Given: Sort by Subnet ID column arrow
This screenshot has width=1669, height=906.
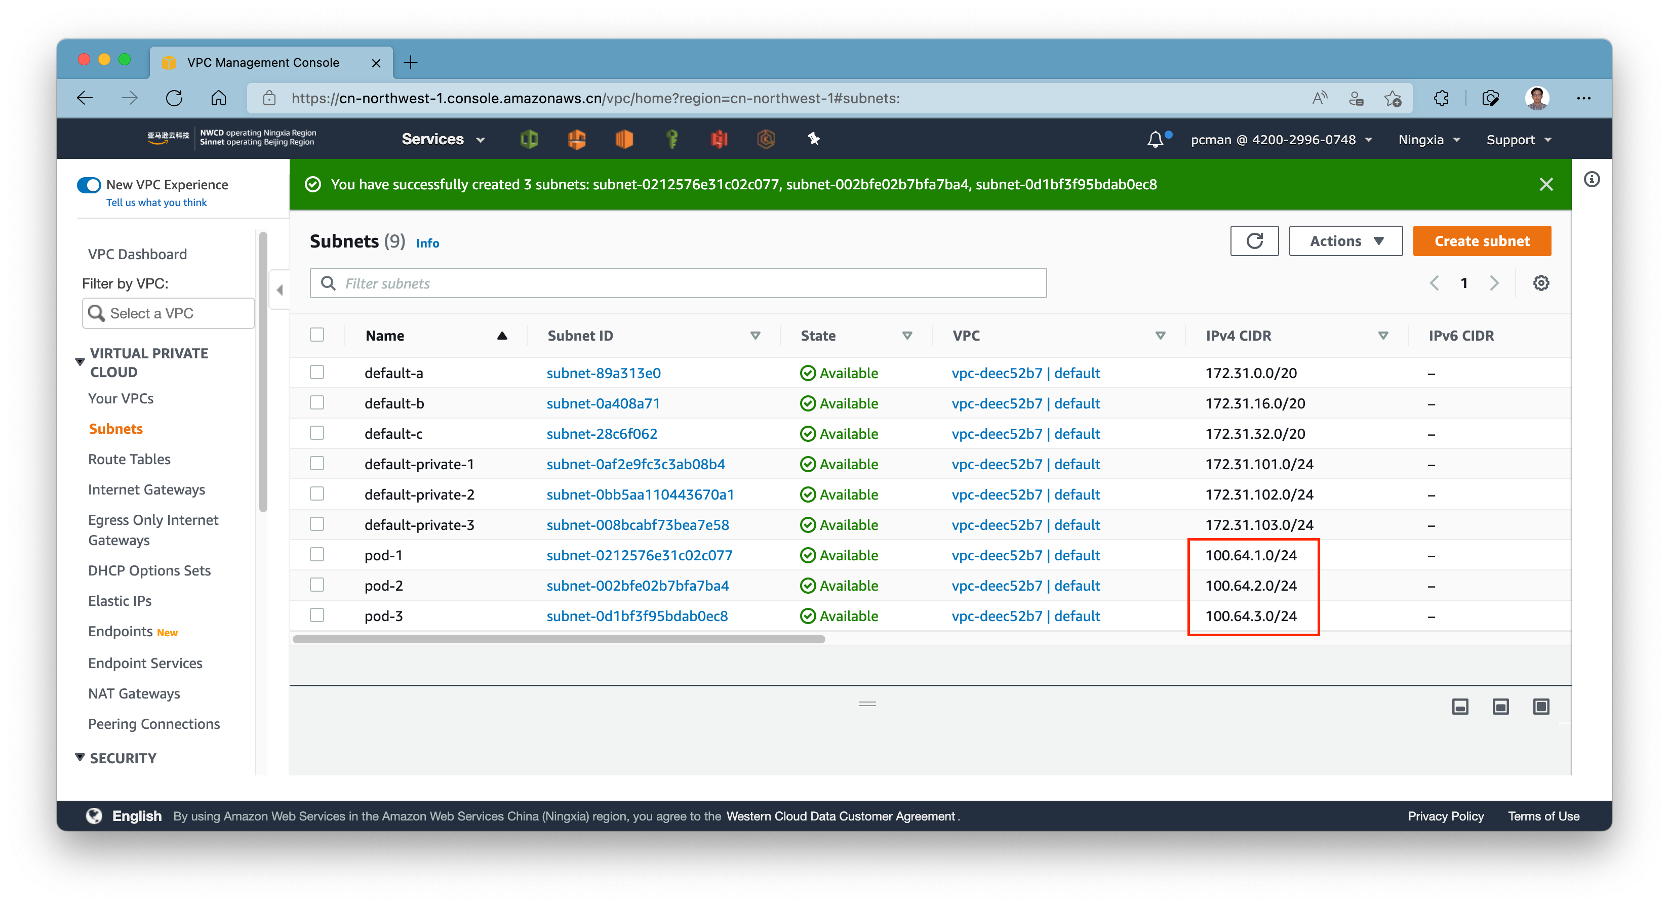Looking at the screenshot, I should tap(755, 336).
